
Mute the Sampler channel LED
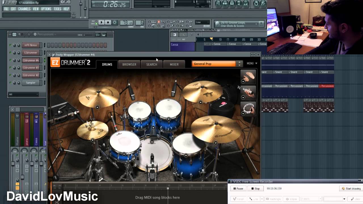[10, 83]
